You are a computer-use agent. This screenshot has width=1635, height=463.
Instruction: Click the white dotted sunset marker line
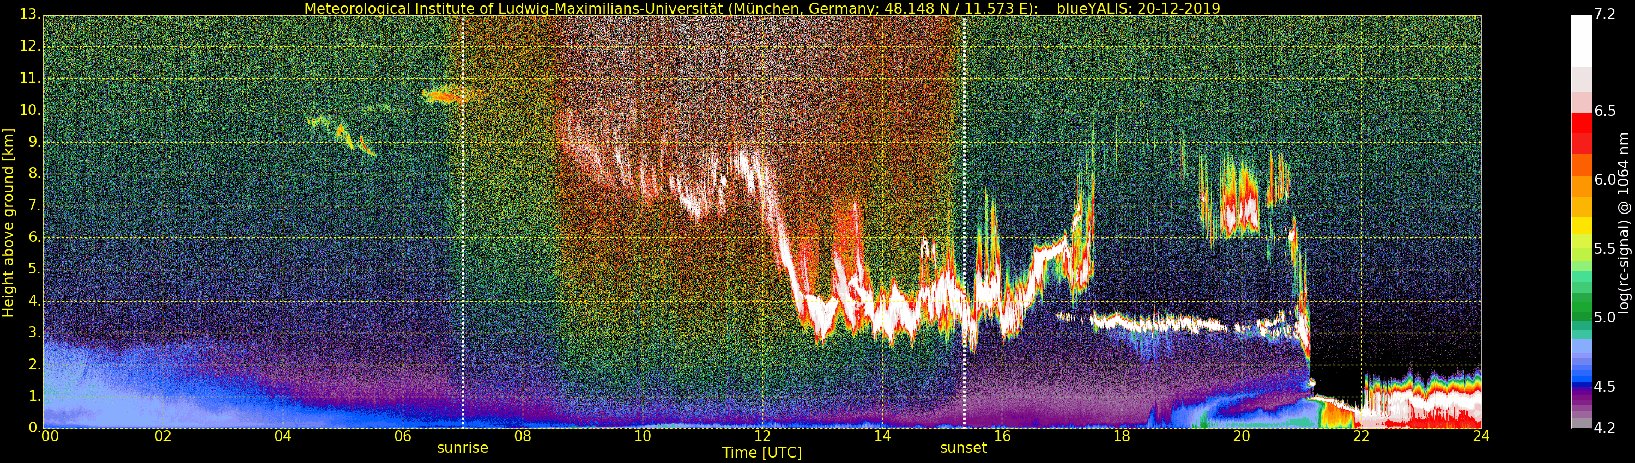click(964, 222)
